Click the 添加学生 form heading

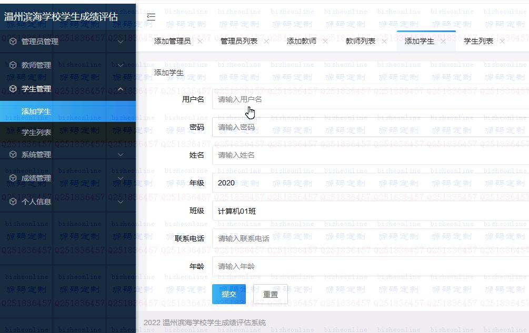click(169, 72)
